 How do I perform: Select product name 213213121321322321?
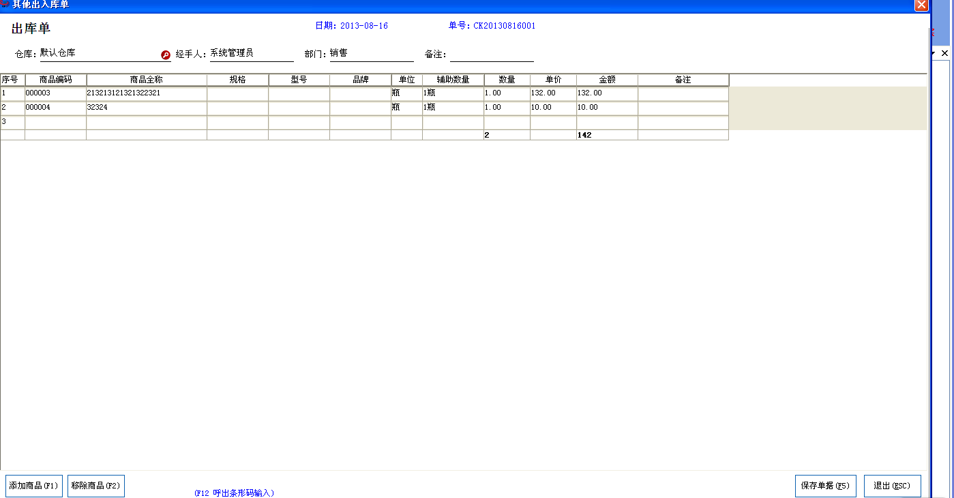pos(147,93)
